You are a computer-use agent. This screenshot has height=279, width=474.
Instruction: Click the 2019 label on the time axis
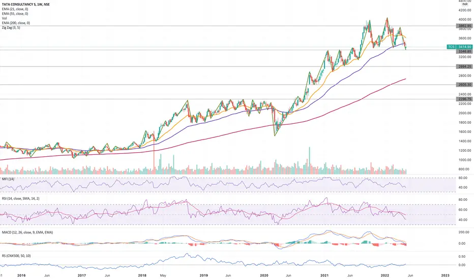click(x=204, y=275)
